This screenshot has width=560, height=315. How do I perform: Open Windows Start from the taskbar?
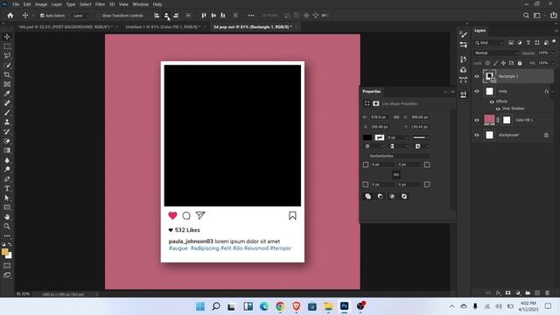coord(200,306)
